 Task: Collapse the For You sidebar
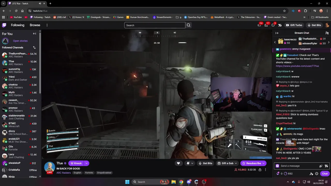[34, 34]
